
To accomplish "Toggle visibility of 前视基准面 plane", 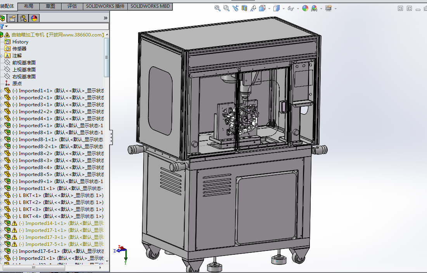I will [24, 62].
